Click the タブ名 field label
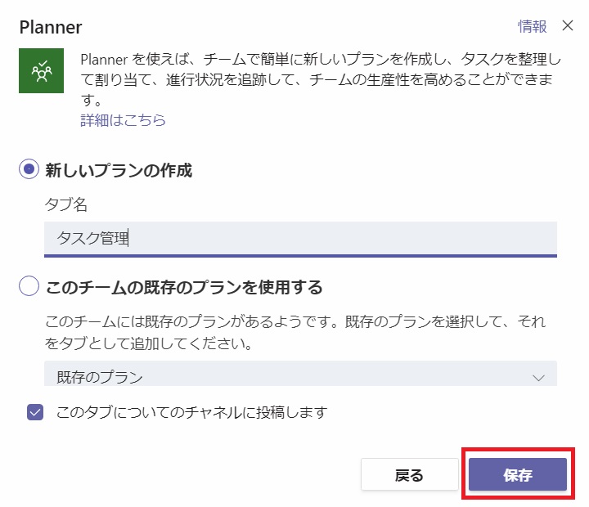589x507 pixels. (66, 204)
